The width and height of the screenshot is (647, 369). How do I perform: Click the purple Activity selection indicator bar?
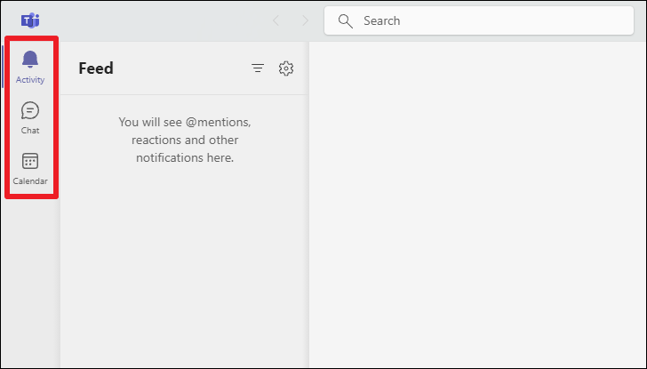pos(3,66)
